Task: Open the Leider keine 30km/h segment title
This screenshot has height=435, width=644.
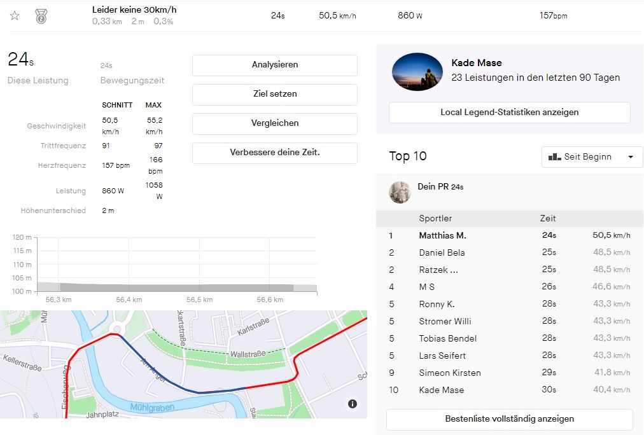Action: point(134,10)
